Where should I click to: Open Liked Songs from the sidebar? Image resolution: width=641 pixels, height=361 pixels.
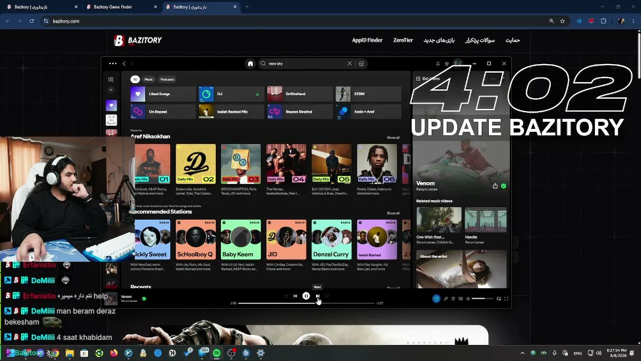[111, 105]
